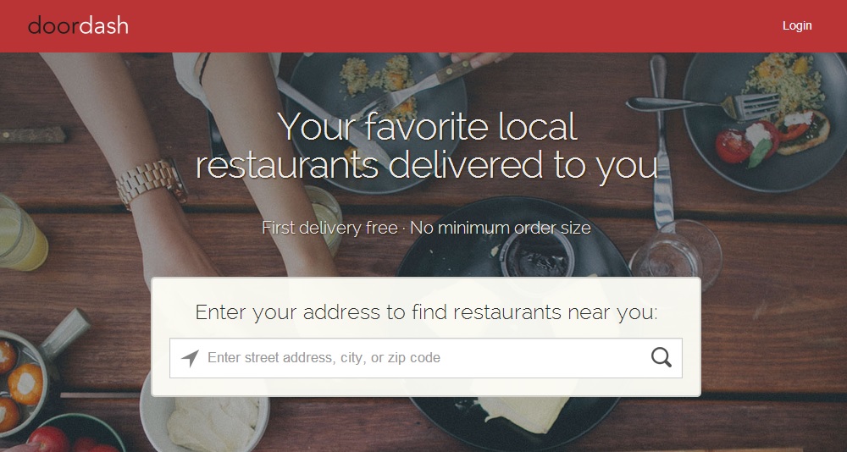This screenshot has height=452, width=847.
Task: Select the 'First delivery free' text
Action: tap(329, 228)
